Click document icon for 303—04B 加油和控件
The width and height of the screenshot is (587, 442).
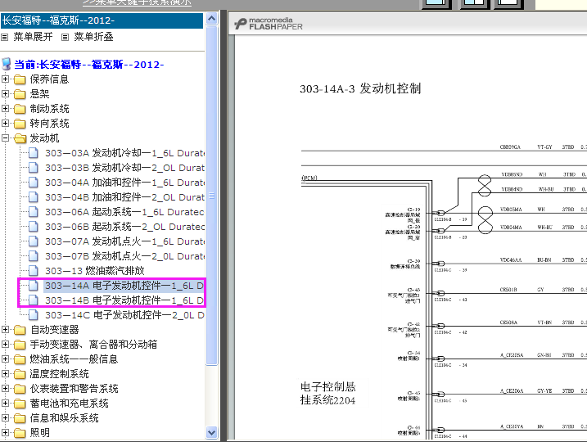click(34, 197)
